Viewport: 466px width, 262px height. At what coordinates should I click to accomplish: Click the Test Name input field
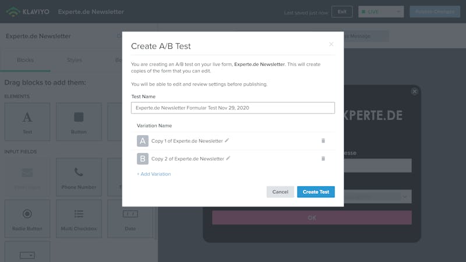[232, 108]
